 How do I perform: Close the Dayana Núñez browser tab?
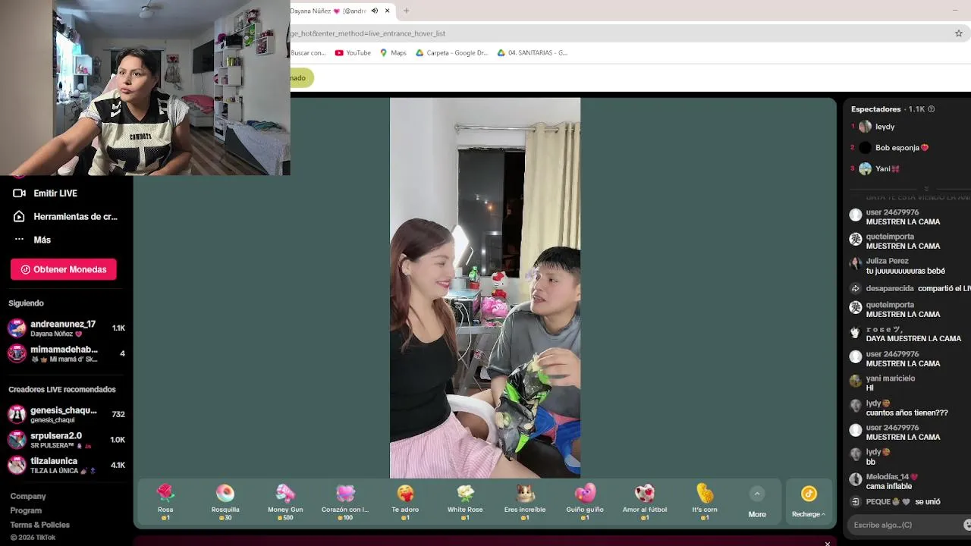pos(387,11)
